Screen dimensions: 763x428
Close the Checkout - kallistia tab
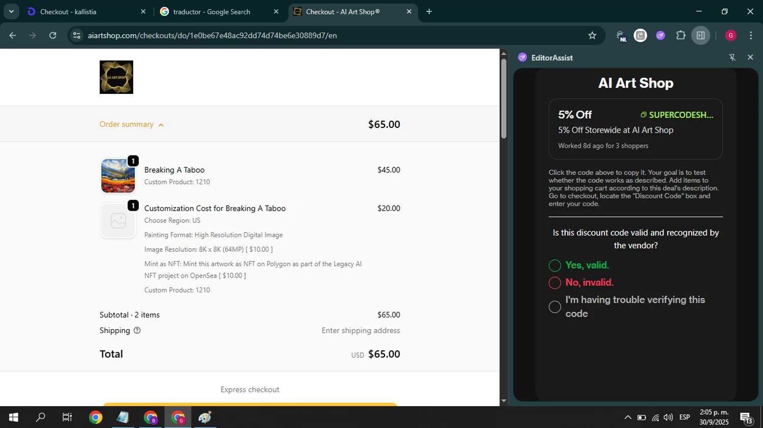(143, 12)
